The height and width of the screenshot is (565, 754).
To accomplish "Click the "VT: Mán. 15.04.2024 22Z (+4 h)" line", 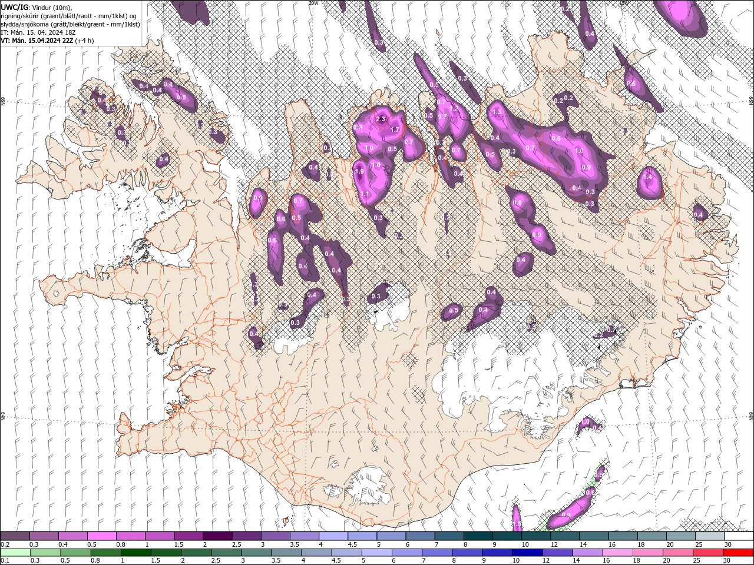I will pos(47,41).
